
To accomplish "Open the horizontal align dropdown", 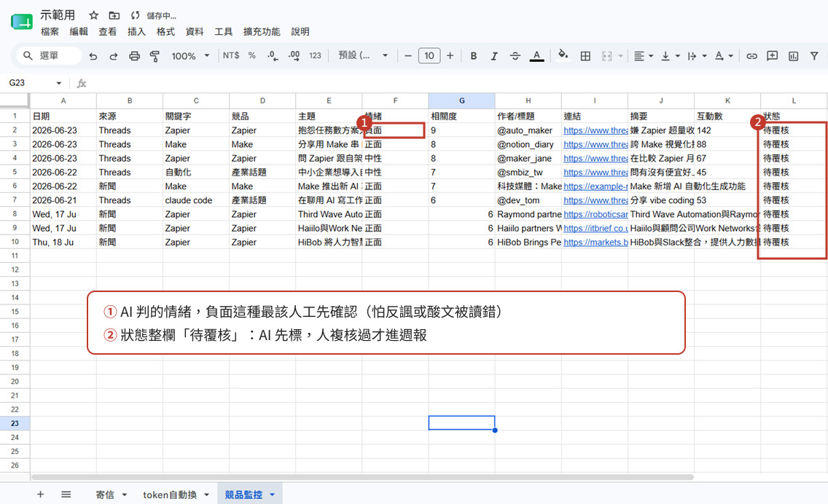I will 643,56.
